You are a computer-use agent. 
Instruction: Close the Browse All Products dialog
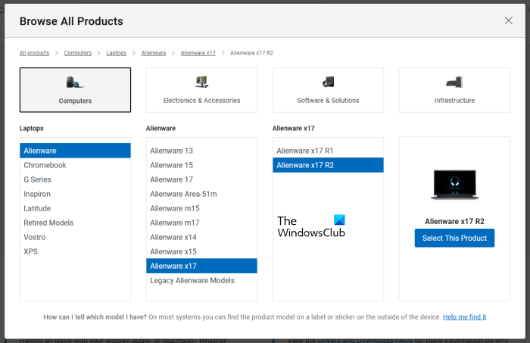click(509, 20)
